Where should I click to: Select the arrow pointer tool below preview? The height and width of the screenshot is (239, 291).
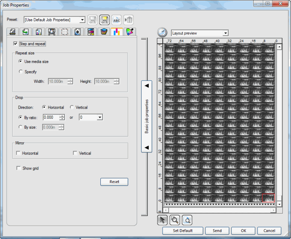tap(162, 219)
